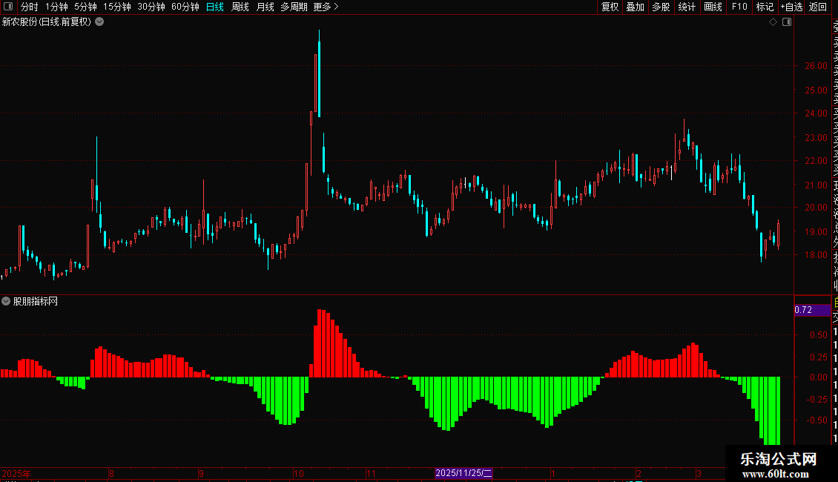
Task: Select the 60分钟 period
Action: click(x=185, y=7)
